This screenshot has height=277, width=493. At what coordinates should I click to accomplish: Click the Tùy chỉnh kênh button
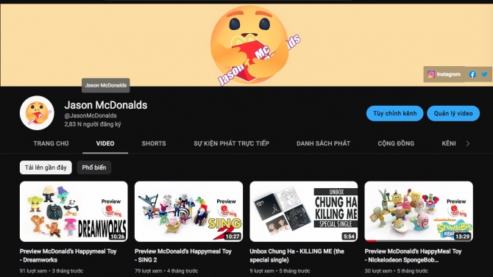click(x=394, y=113)
